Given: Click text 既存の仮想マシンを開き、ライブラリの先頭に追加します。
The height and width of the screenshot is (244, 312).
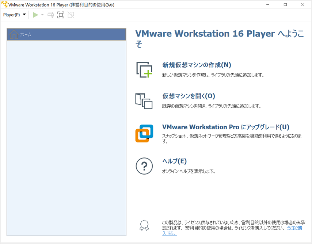Looking at the screenshot, I should tap(212, 106).
